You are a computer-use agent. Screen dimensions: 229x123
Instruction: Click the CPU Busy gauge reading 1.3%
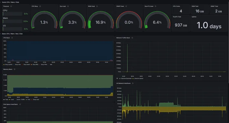click(x=44, y=20)
